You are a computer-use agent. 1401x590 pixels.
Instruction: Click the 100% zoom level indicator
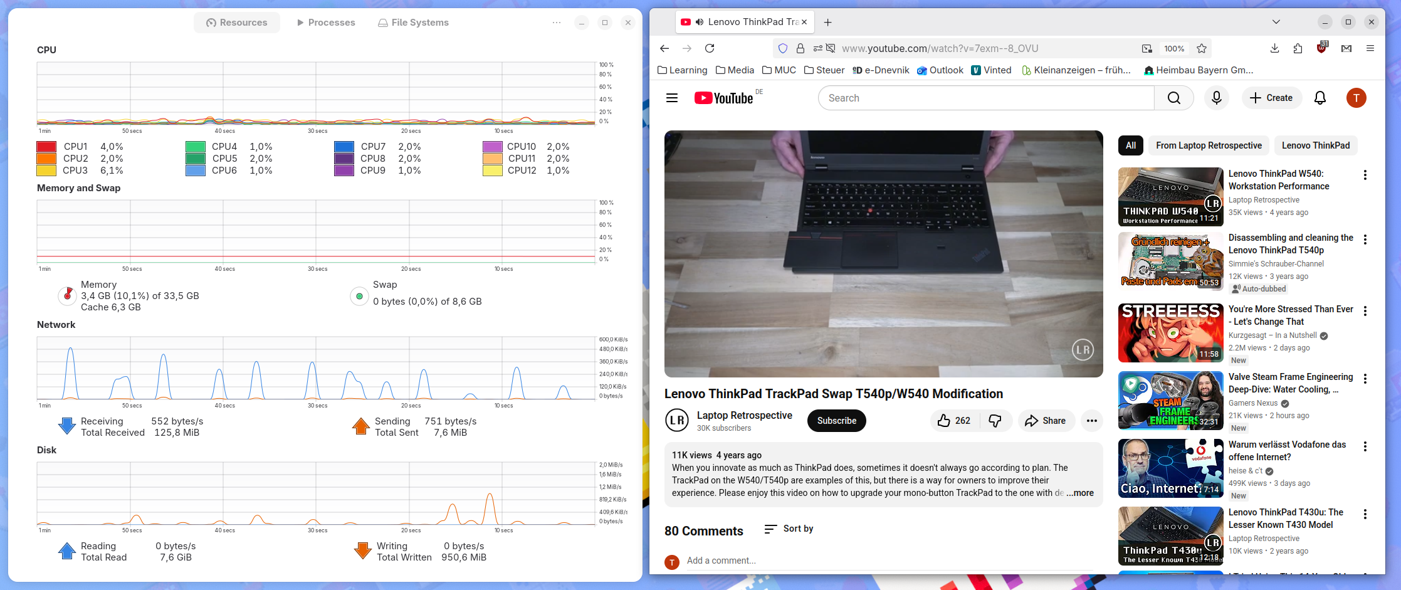[x=1174, y=48]
